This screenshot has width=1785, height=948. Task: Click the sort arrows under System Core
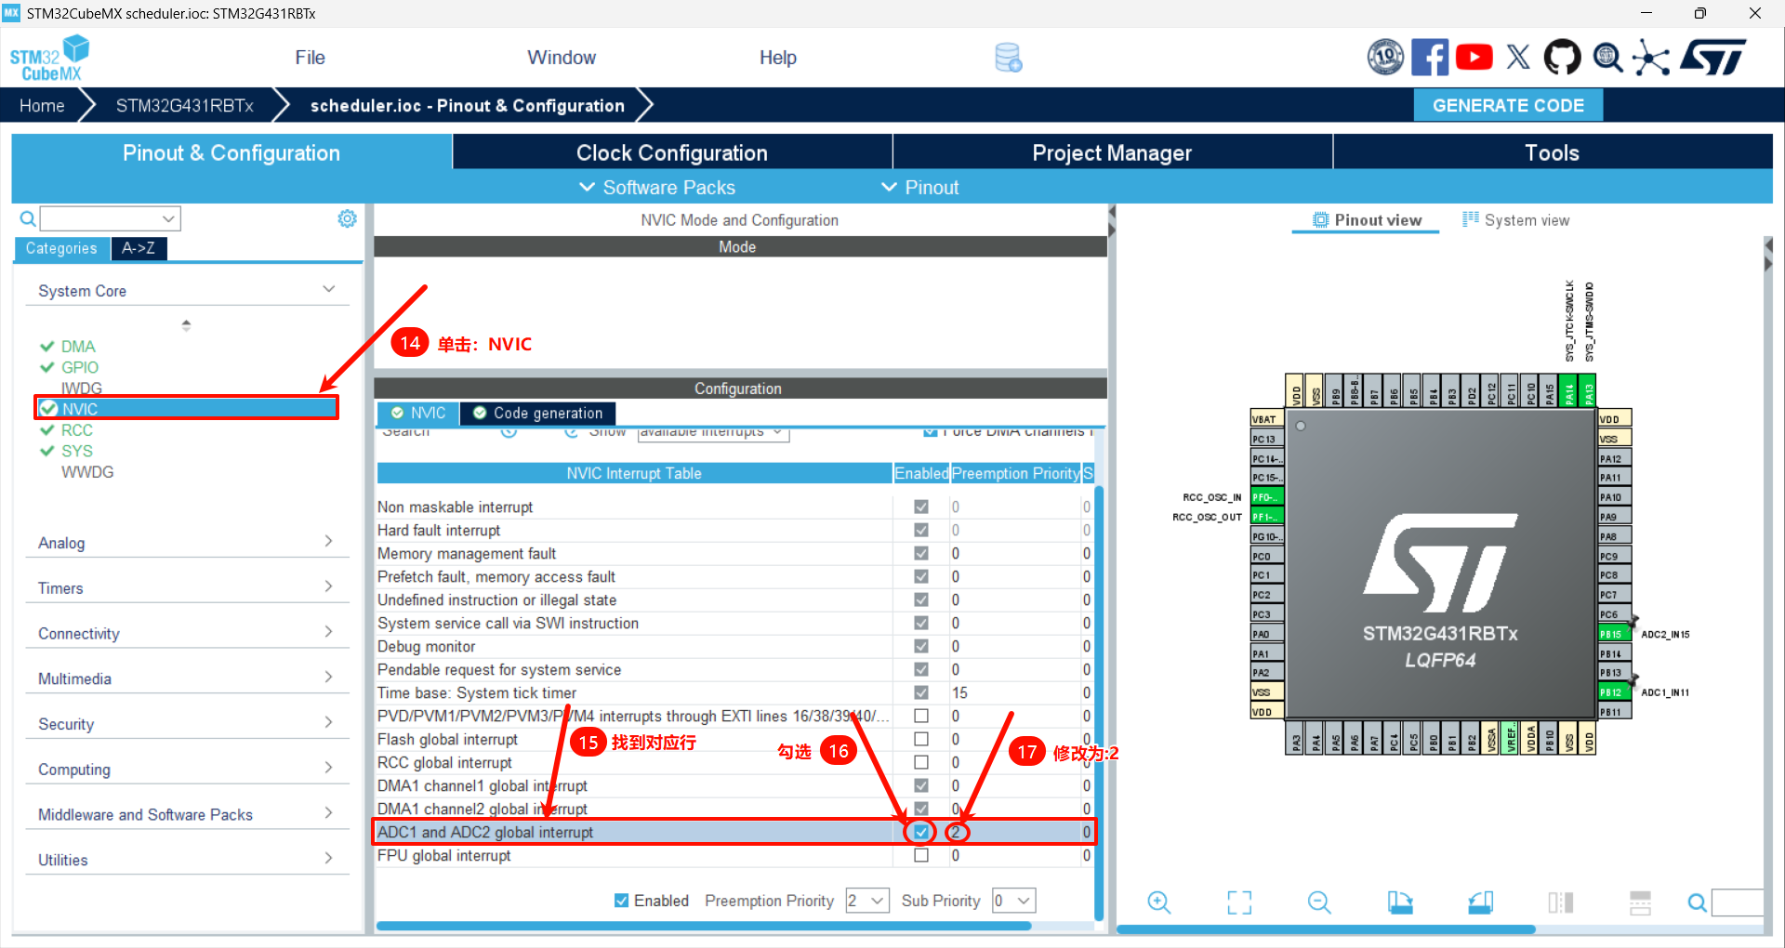pos(186,325)
